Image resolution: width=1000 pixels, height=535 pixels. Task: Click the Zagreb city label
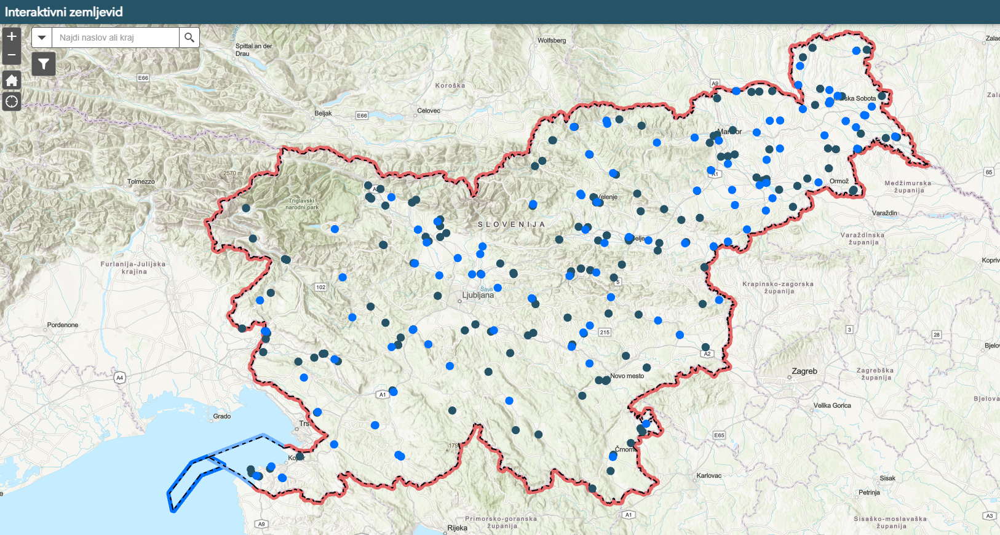click(x=804, y=371)
